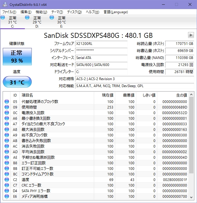Screen dimensions: 197x203
Task: Select the drive C: disk tab label
Action: [13, 22]
